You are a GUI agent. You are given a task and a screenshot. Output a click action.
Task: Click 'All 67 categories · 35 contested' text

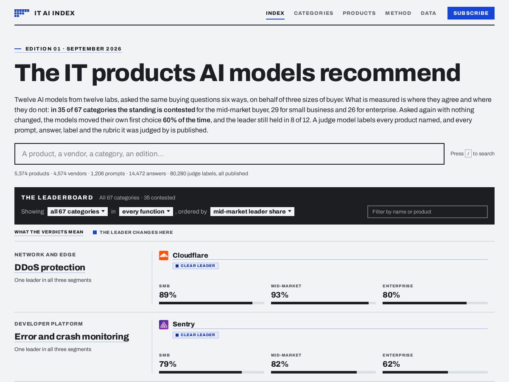(x=137, y=198)
